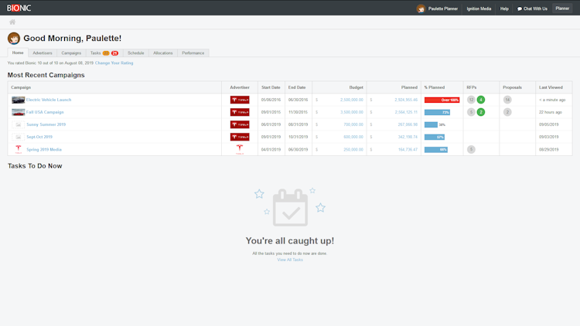Click Tesla advertiser logo for Sept-Oct 2019
This screenshot has height=326, width=580.
[240, 137]
